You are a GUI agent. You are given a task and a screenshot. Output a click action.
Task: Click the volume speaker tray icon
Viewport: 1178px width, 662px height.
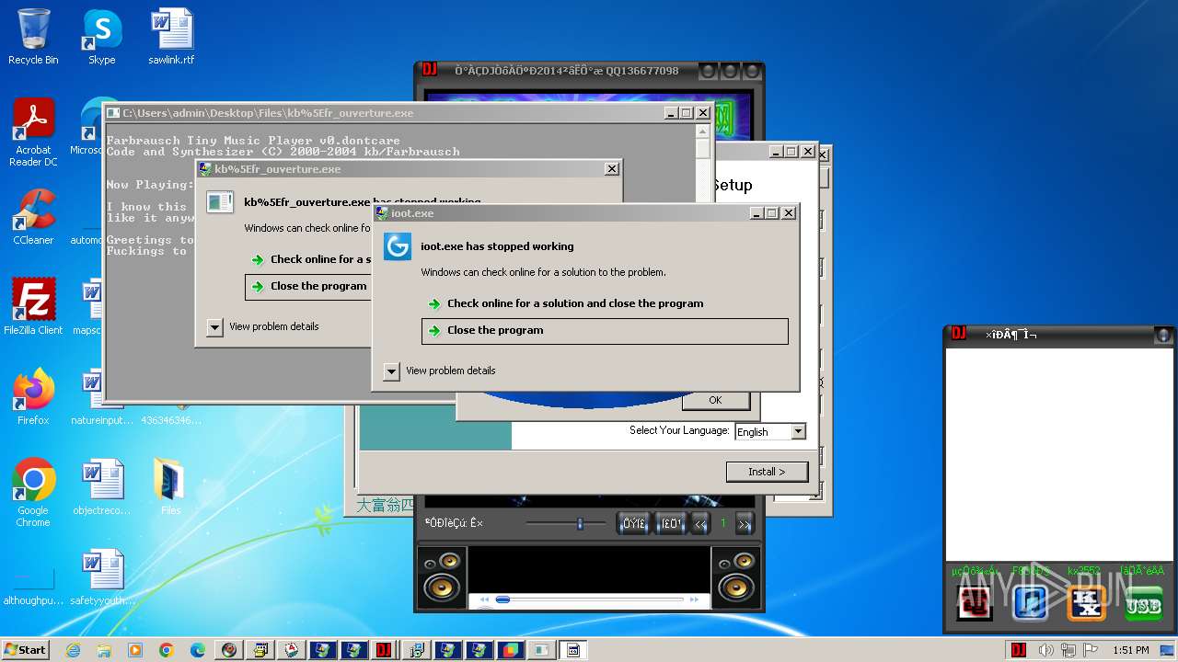[1045, 650]
